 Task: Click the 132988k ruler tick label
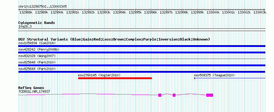pyautogui.click(x=26, y=12)
